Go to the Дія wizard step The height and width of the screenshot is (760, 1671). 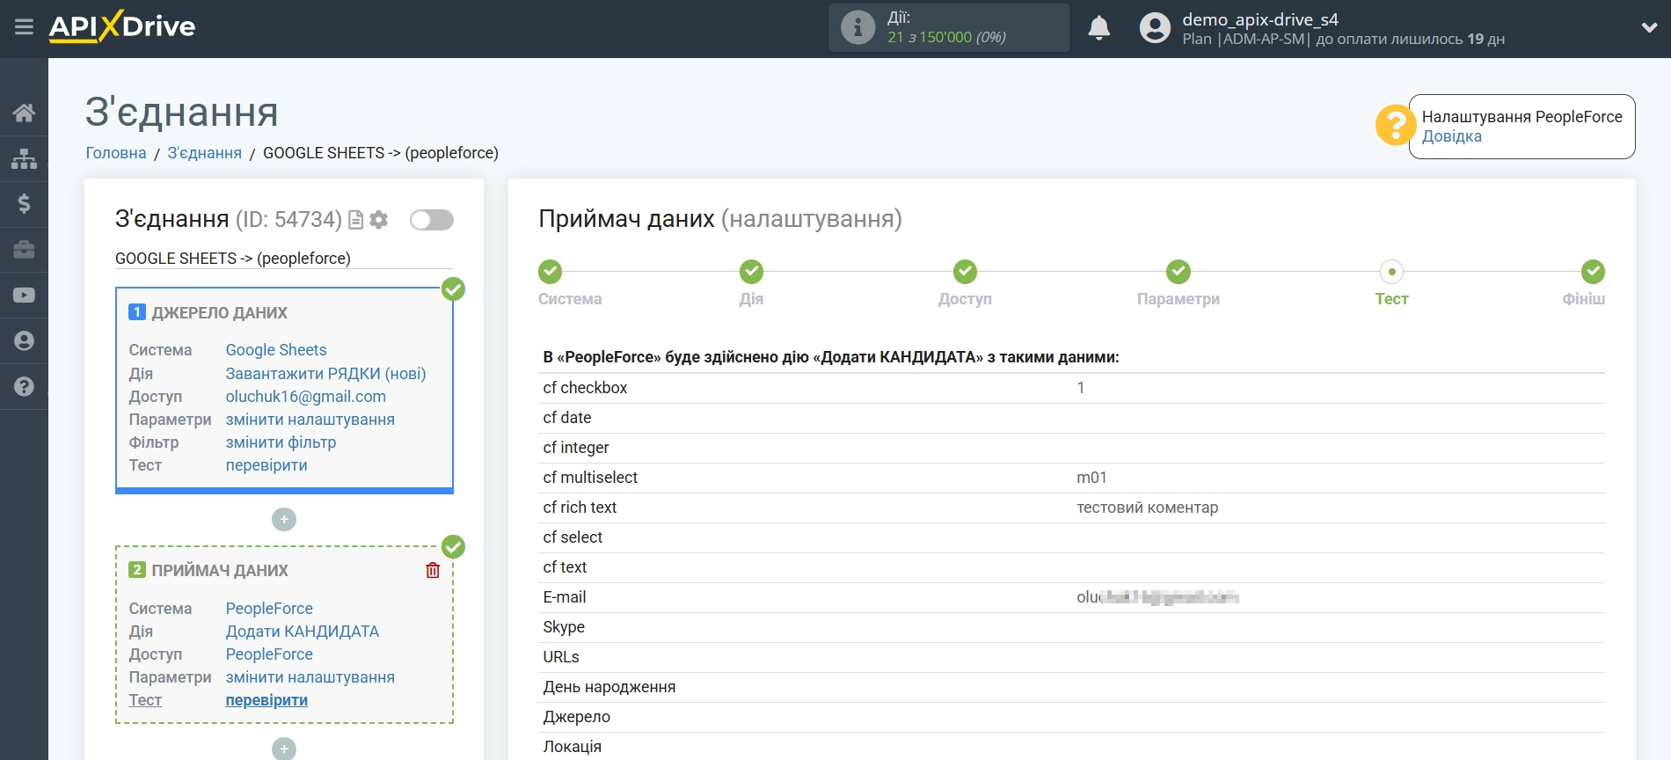coord(751,299)
